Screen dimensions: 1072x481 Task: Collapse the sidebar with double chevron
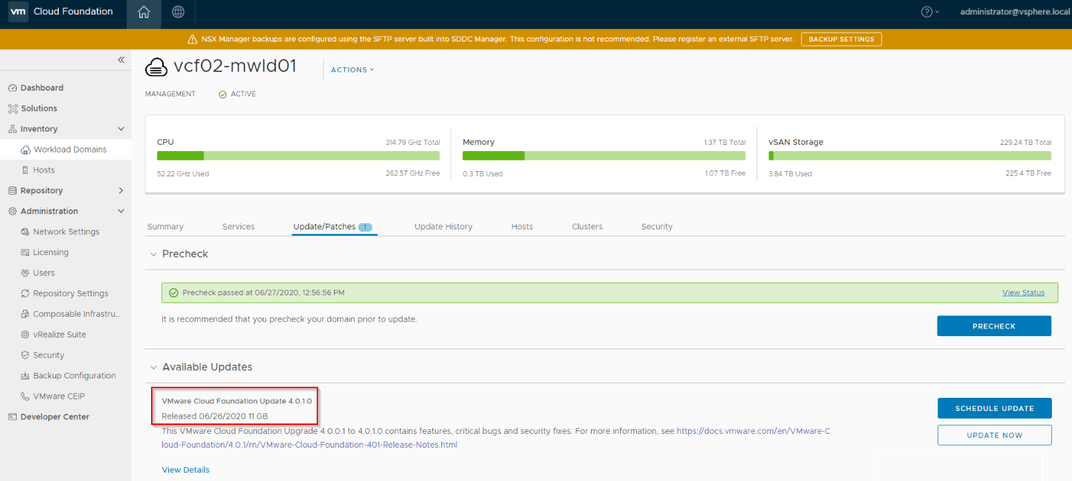tap(121, 60)
